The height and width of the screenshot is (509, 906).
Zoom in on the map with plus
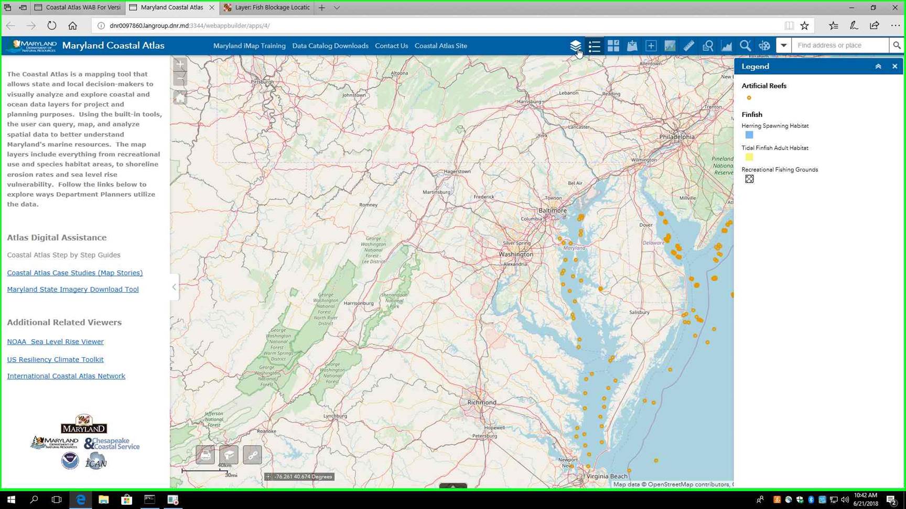180,64
